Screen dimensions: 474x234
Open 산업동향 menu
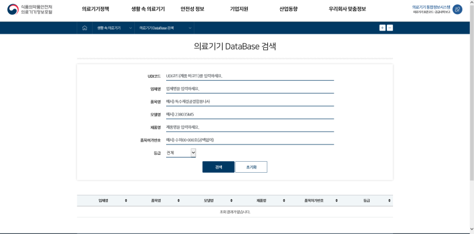click(x=288, y=9)
